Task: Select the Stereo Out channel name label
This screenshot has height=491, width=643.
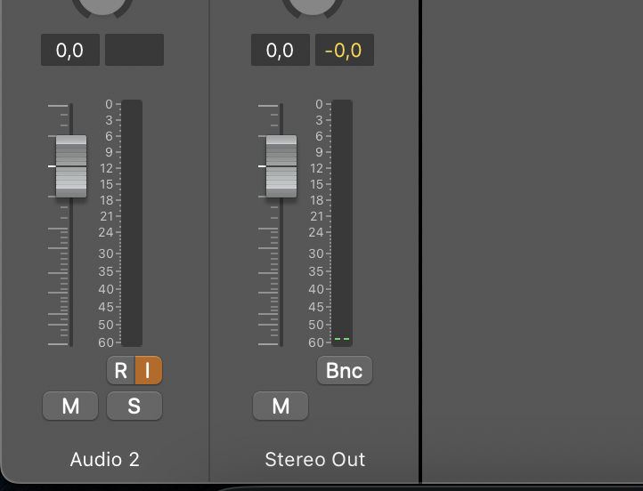Action: tap(315, 460)
